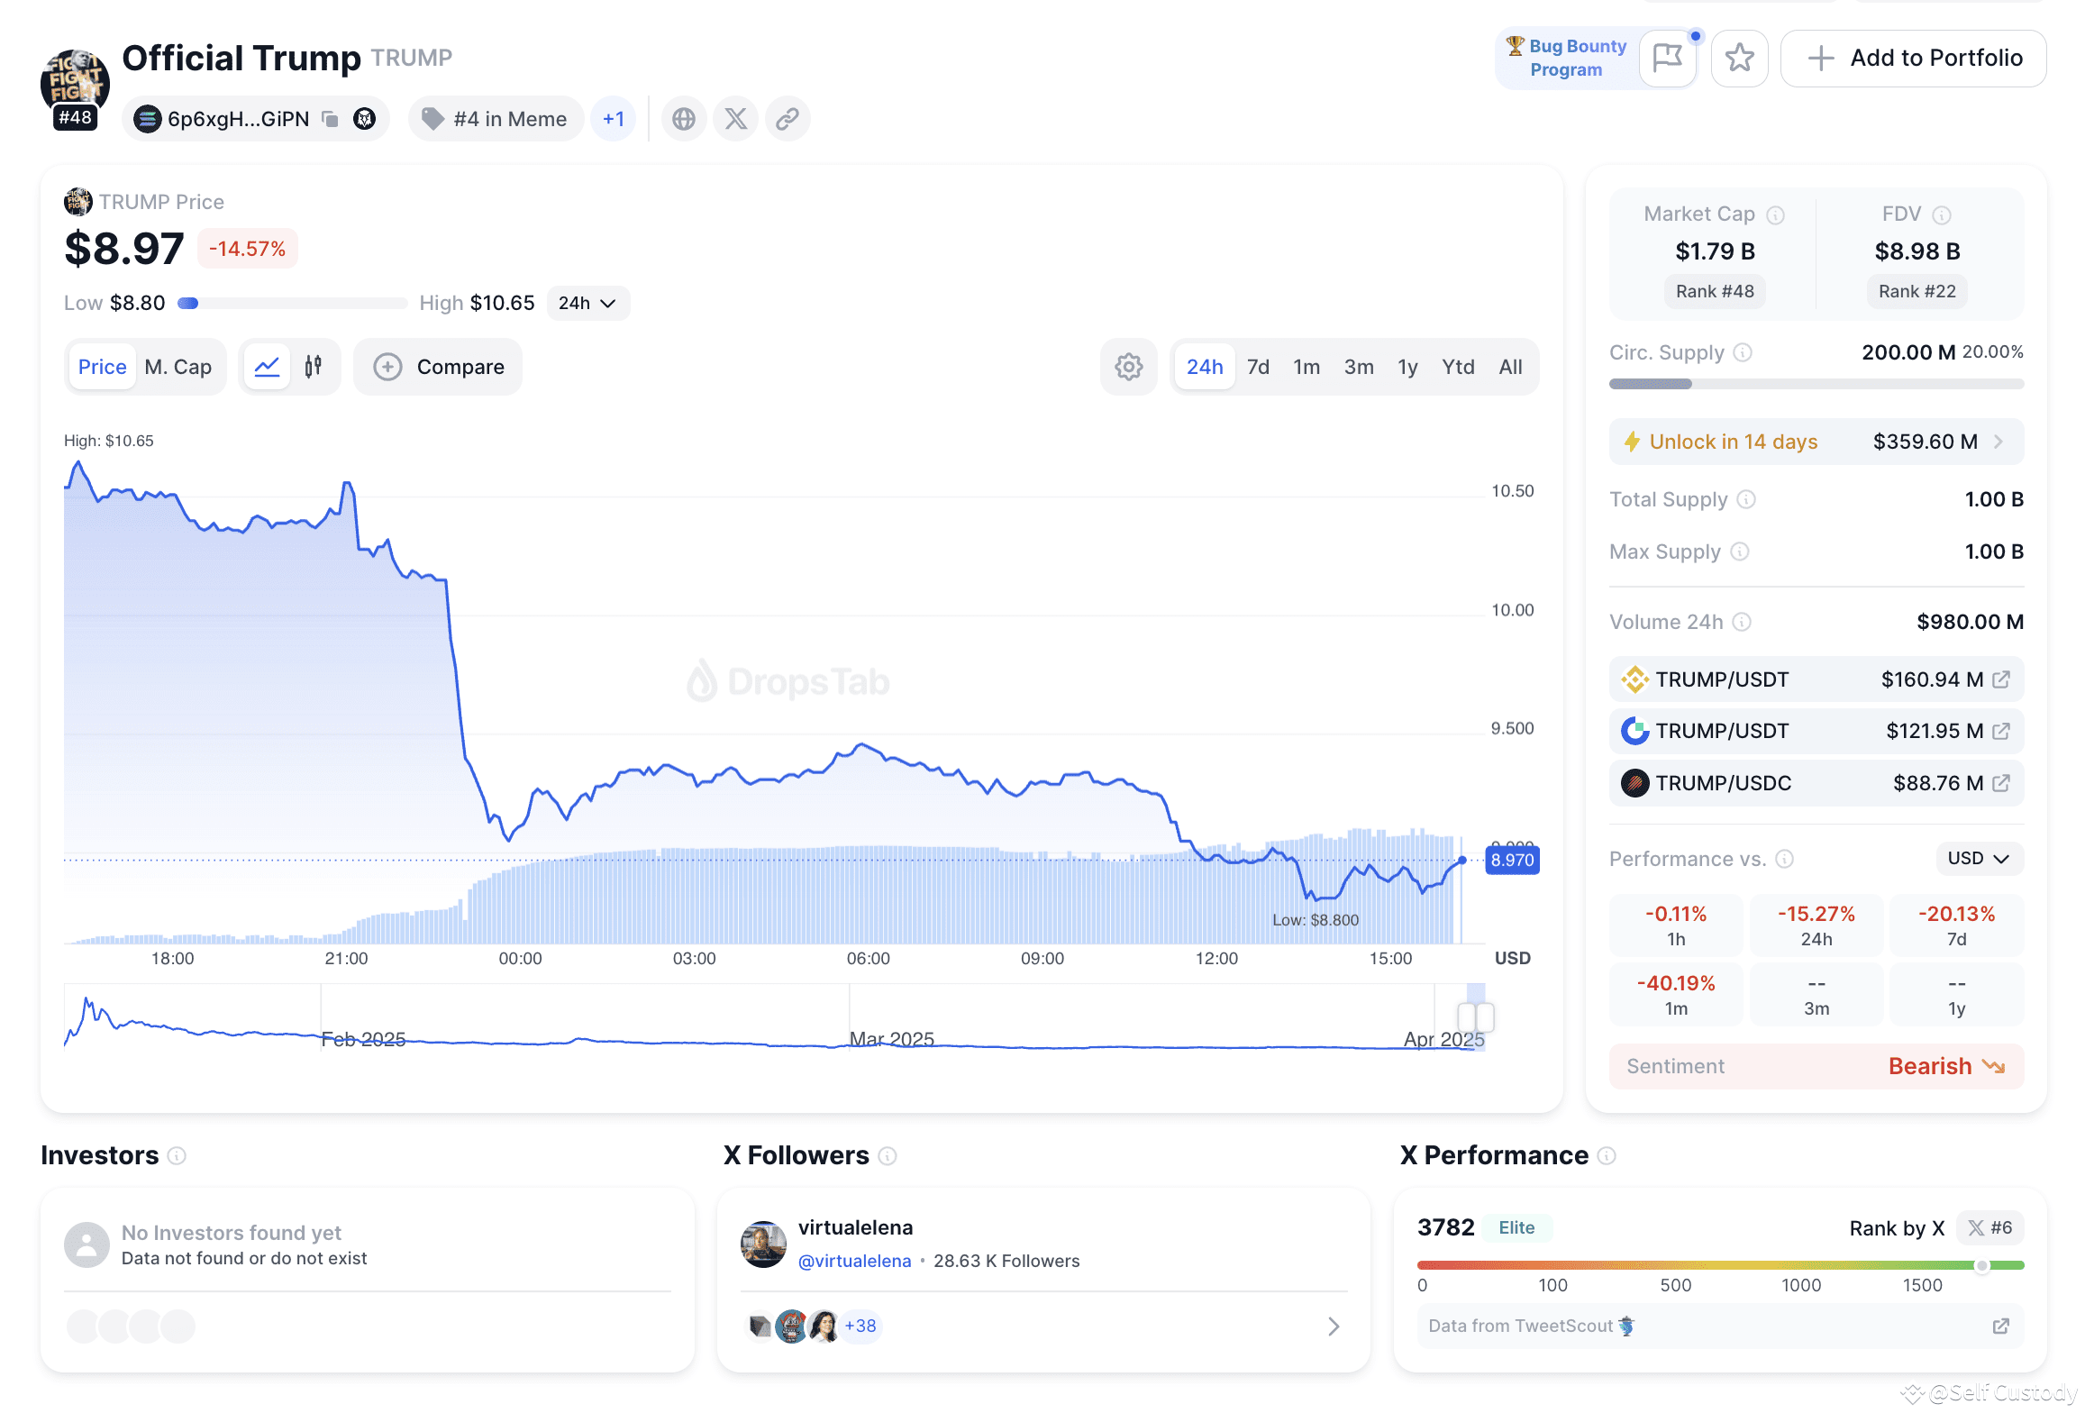Screen dimensions: 2085x1413
Task: Open chart settings gear icon
Action: (1129, 367)
